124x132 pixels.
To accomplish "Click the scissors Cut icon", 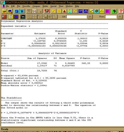I will click(29, 11).
